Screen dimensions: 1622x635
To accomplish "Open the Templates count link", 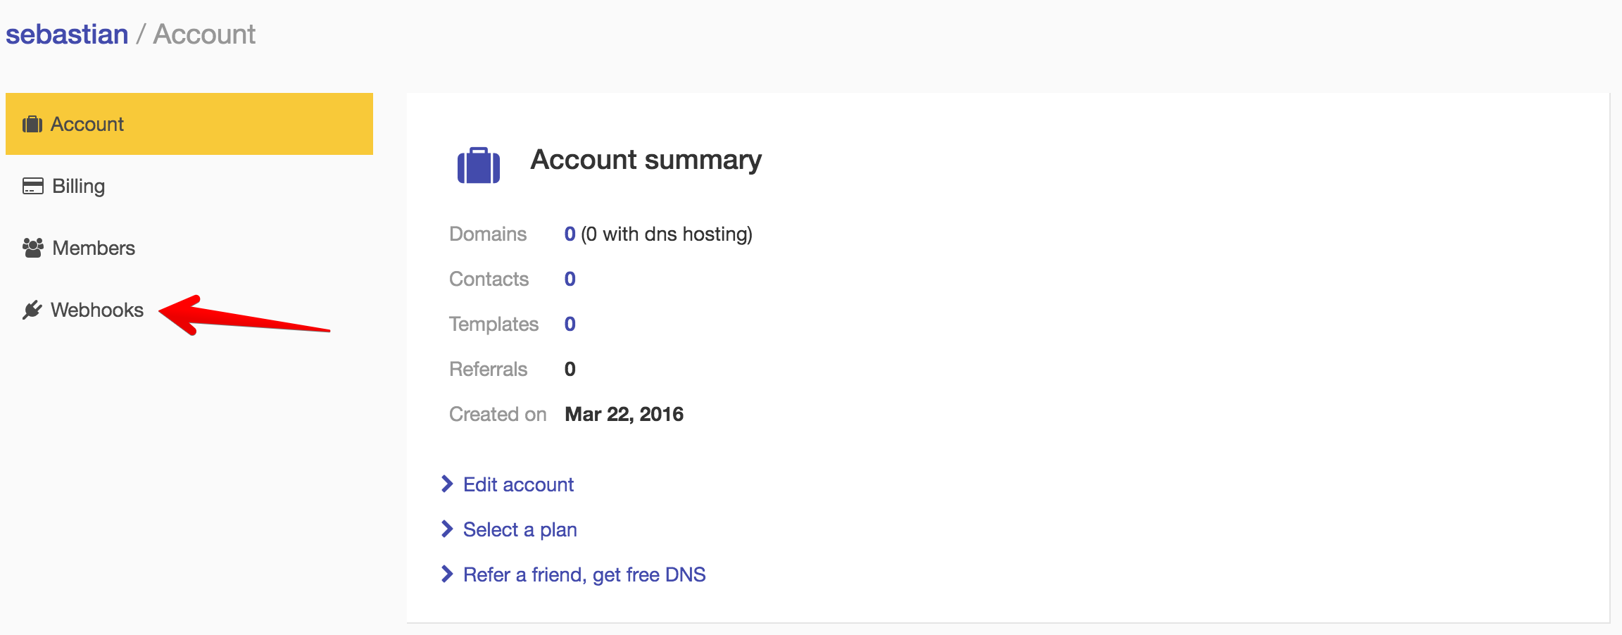I will click(570, 324).
